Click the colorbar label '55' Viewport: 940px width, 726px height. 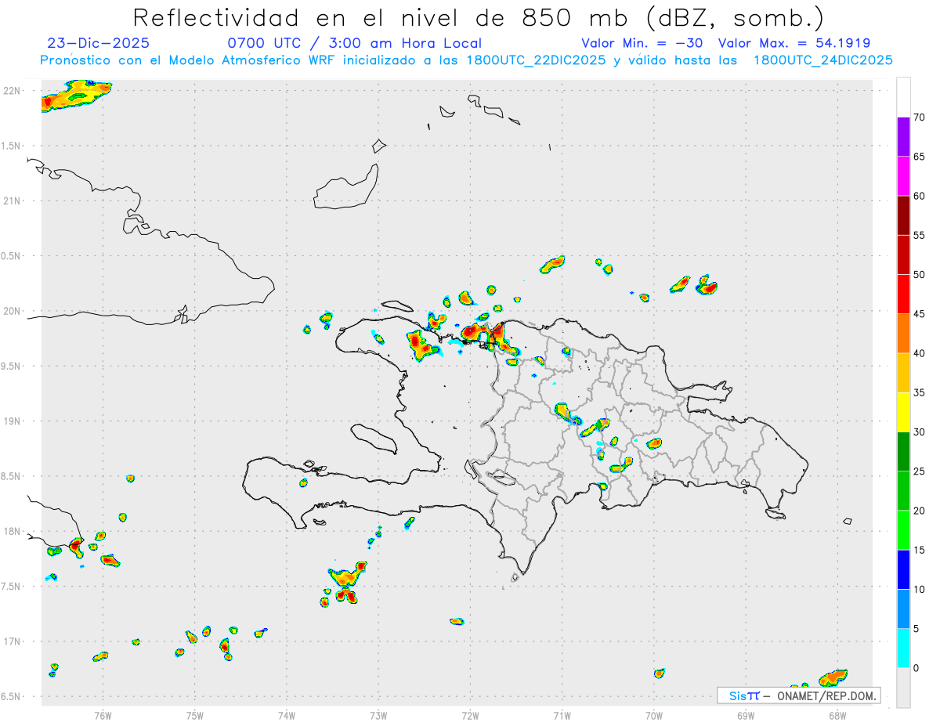tap(919, 235)
